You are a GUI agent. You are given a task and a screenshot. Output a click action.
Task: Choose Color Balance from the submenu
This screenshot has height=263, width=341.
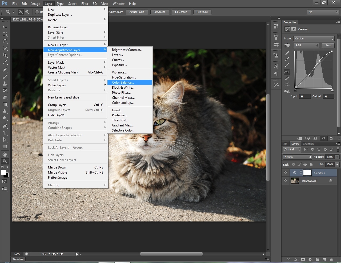click(x=123, y=83)
